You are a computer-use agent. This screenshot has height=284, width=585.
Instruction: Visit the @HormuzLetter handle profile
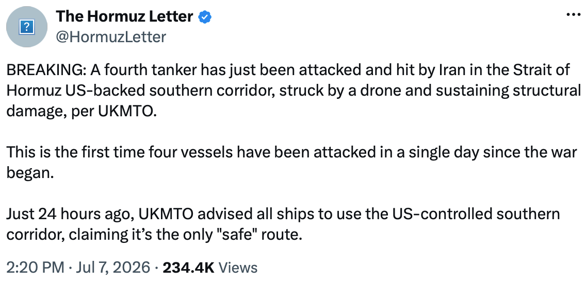coord(111,37)
